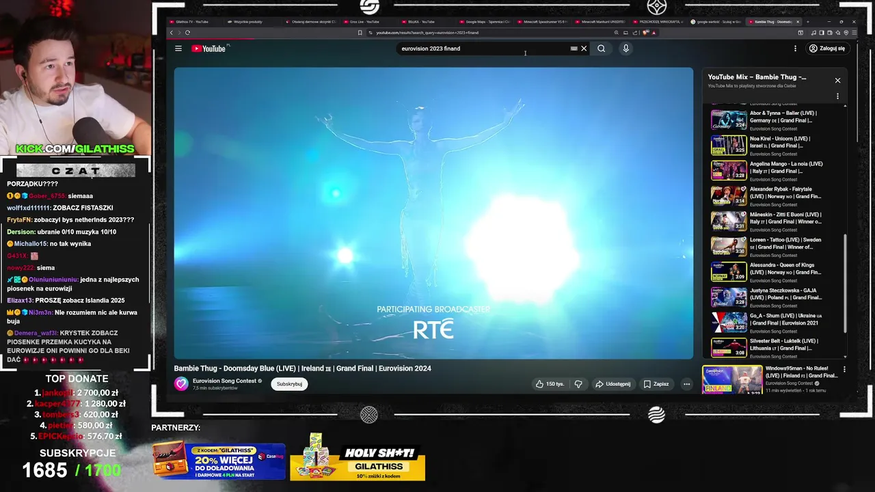Switch to the Wszystkie produkty tab

click(x=249, y=22)
